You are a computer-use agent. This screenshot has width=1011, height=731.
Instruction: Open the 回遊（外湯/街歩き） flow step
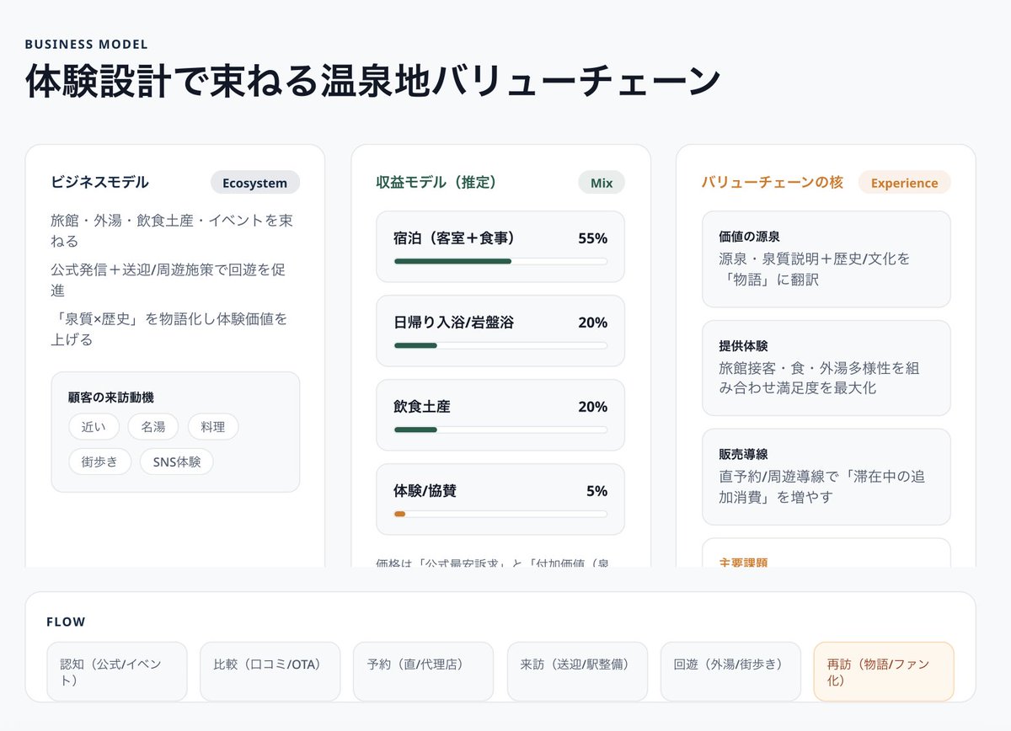[730, 672]
